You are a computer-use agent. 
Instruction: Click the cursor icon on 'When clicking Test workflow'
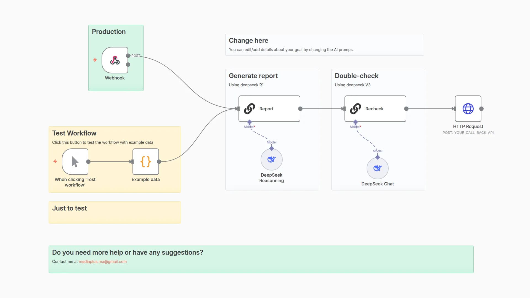(75, 162)
